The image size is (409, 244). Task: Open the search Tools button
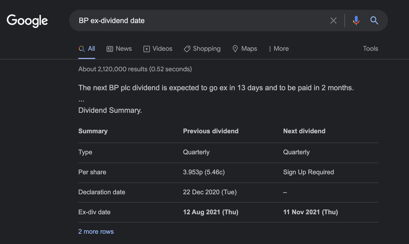(x=370, y=49)
